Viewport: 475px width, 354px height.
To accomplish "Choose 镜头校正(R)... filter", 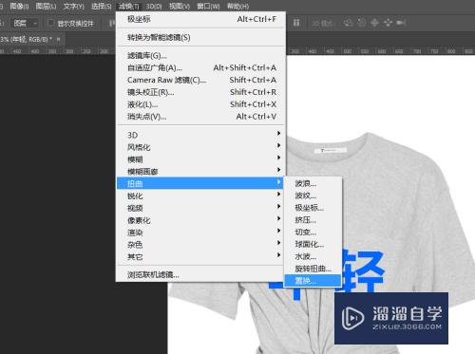I will [x=201, y=92].
